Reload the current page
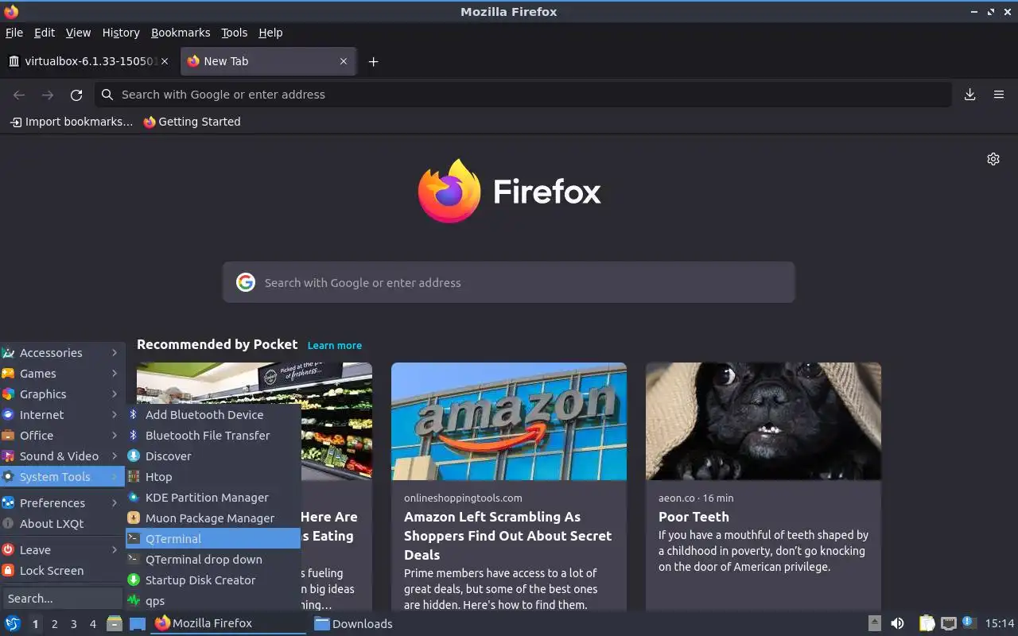Image resolution: width=1018 pixels, height=636 pixels. pyautogui.click(x=76, y=95)
